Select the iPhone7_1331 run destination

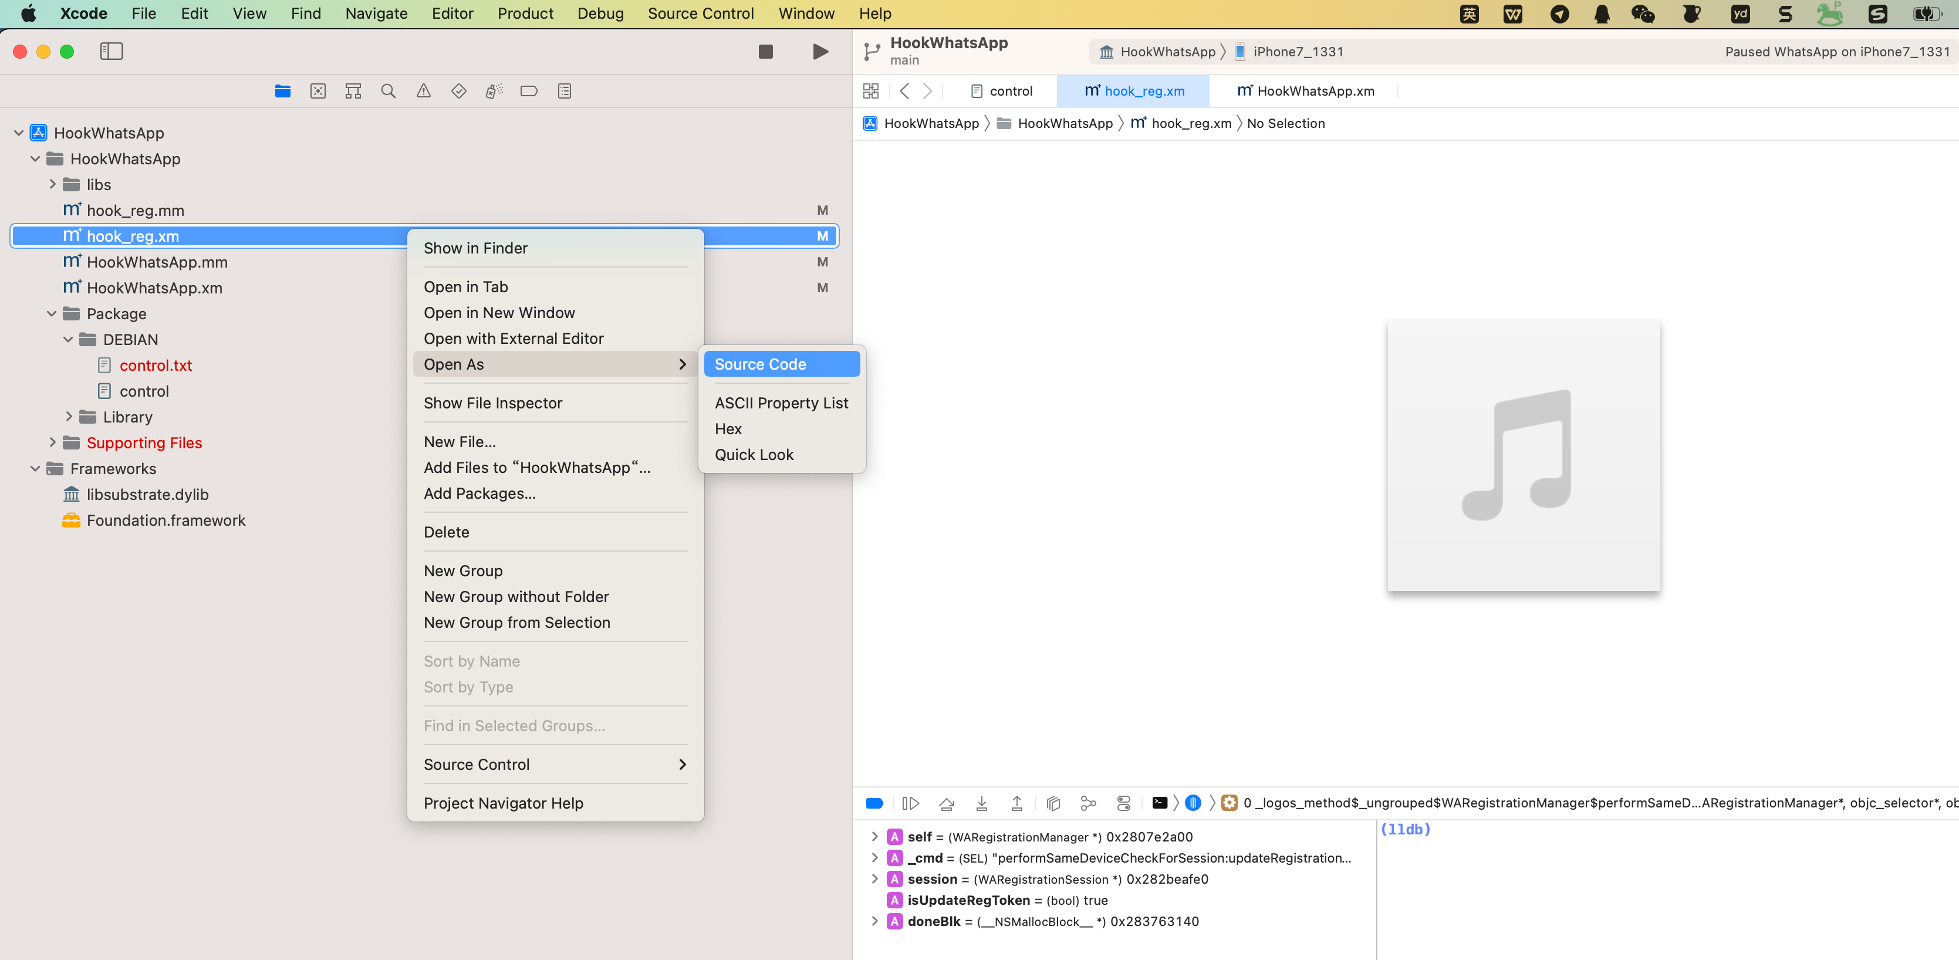[1290, 52]
